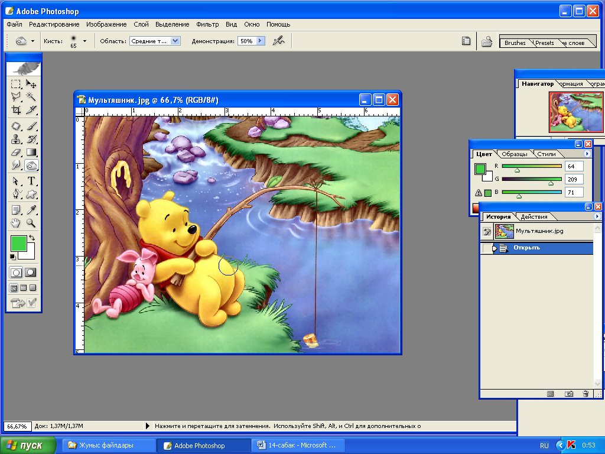Select the Crop tool
Viewport: 605px width, 454px height.
16,110
